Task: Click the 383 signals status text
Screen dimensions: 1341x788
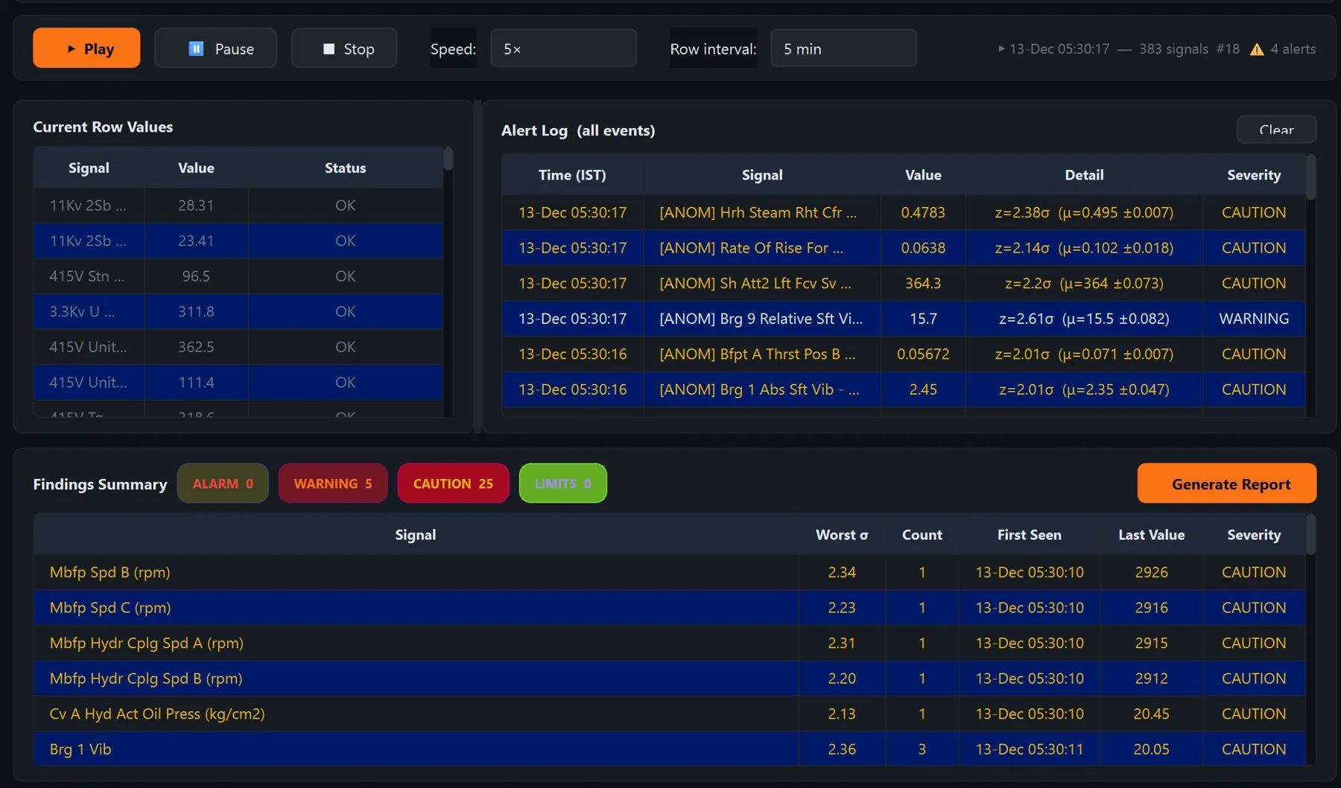Action: [x=1173, y=49]
